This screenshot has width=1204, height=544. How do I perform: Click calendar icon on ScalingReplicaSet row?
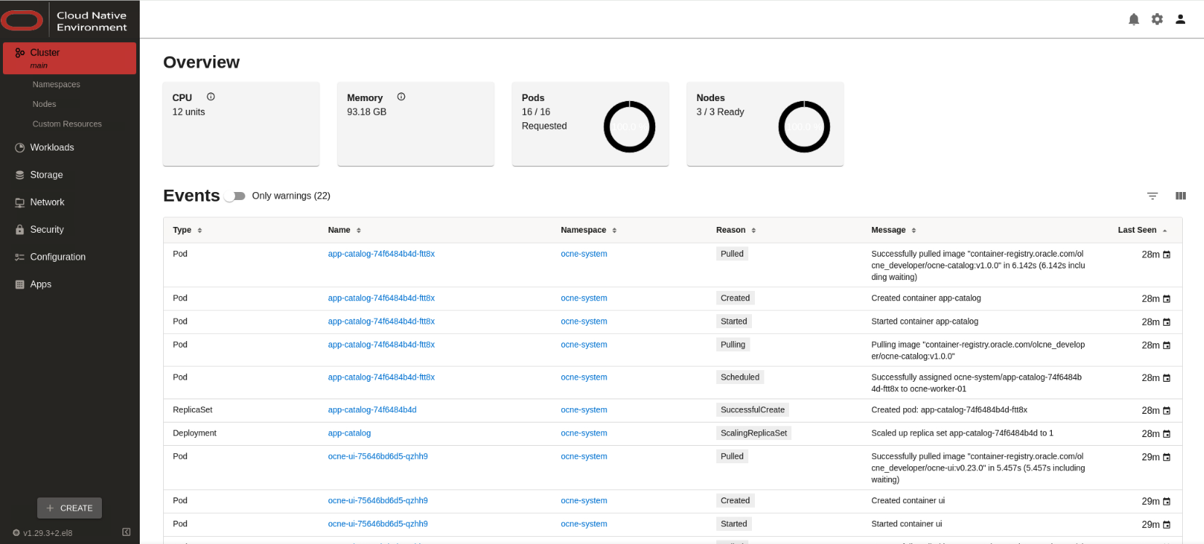[x=1167, y=434]
